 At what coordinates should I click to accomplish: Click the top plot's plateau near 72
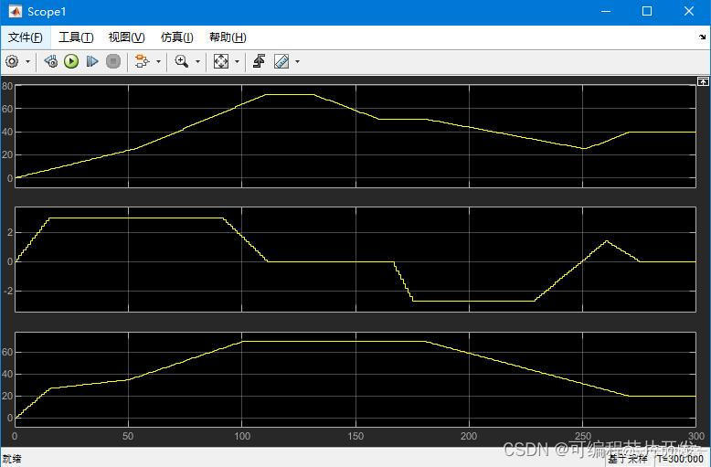290,94
